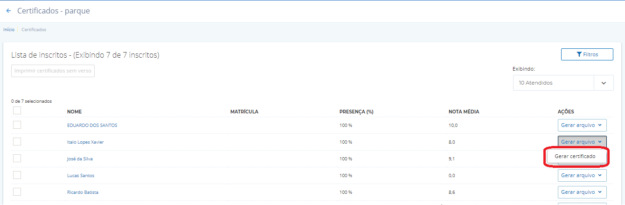Check the box for Ricardo Batista
625x205 pixels.
[x=17, y=192]
